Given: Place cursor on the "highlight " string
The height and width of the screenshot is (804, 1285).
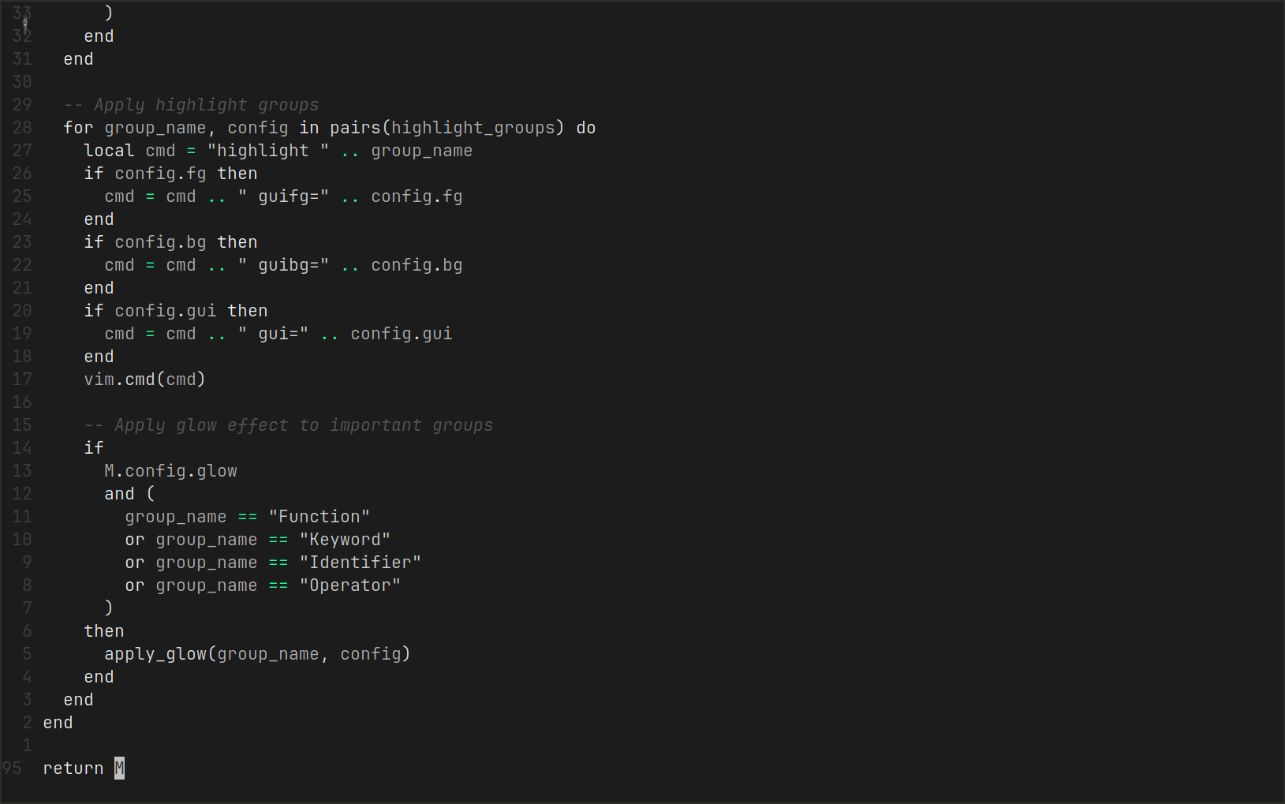Looking at the screenshot, I should (x=268, y=151).
